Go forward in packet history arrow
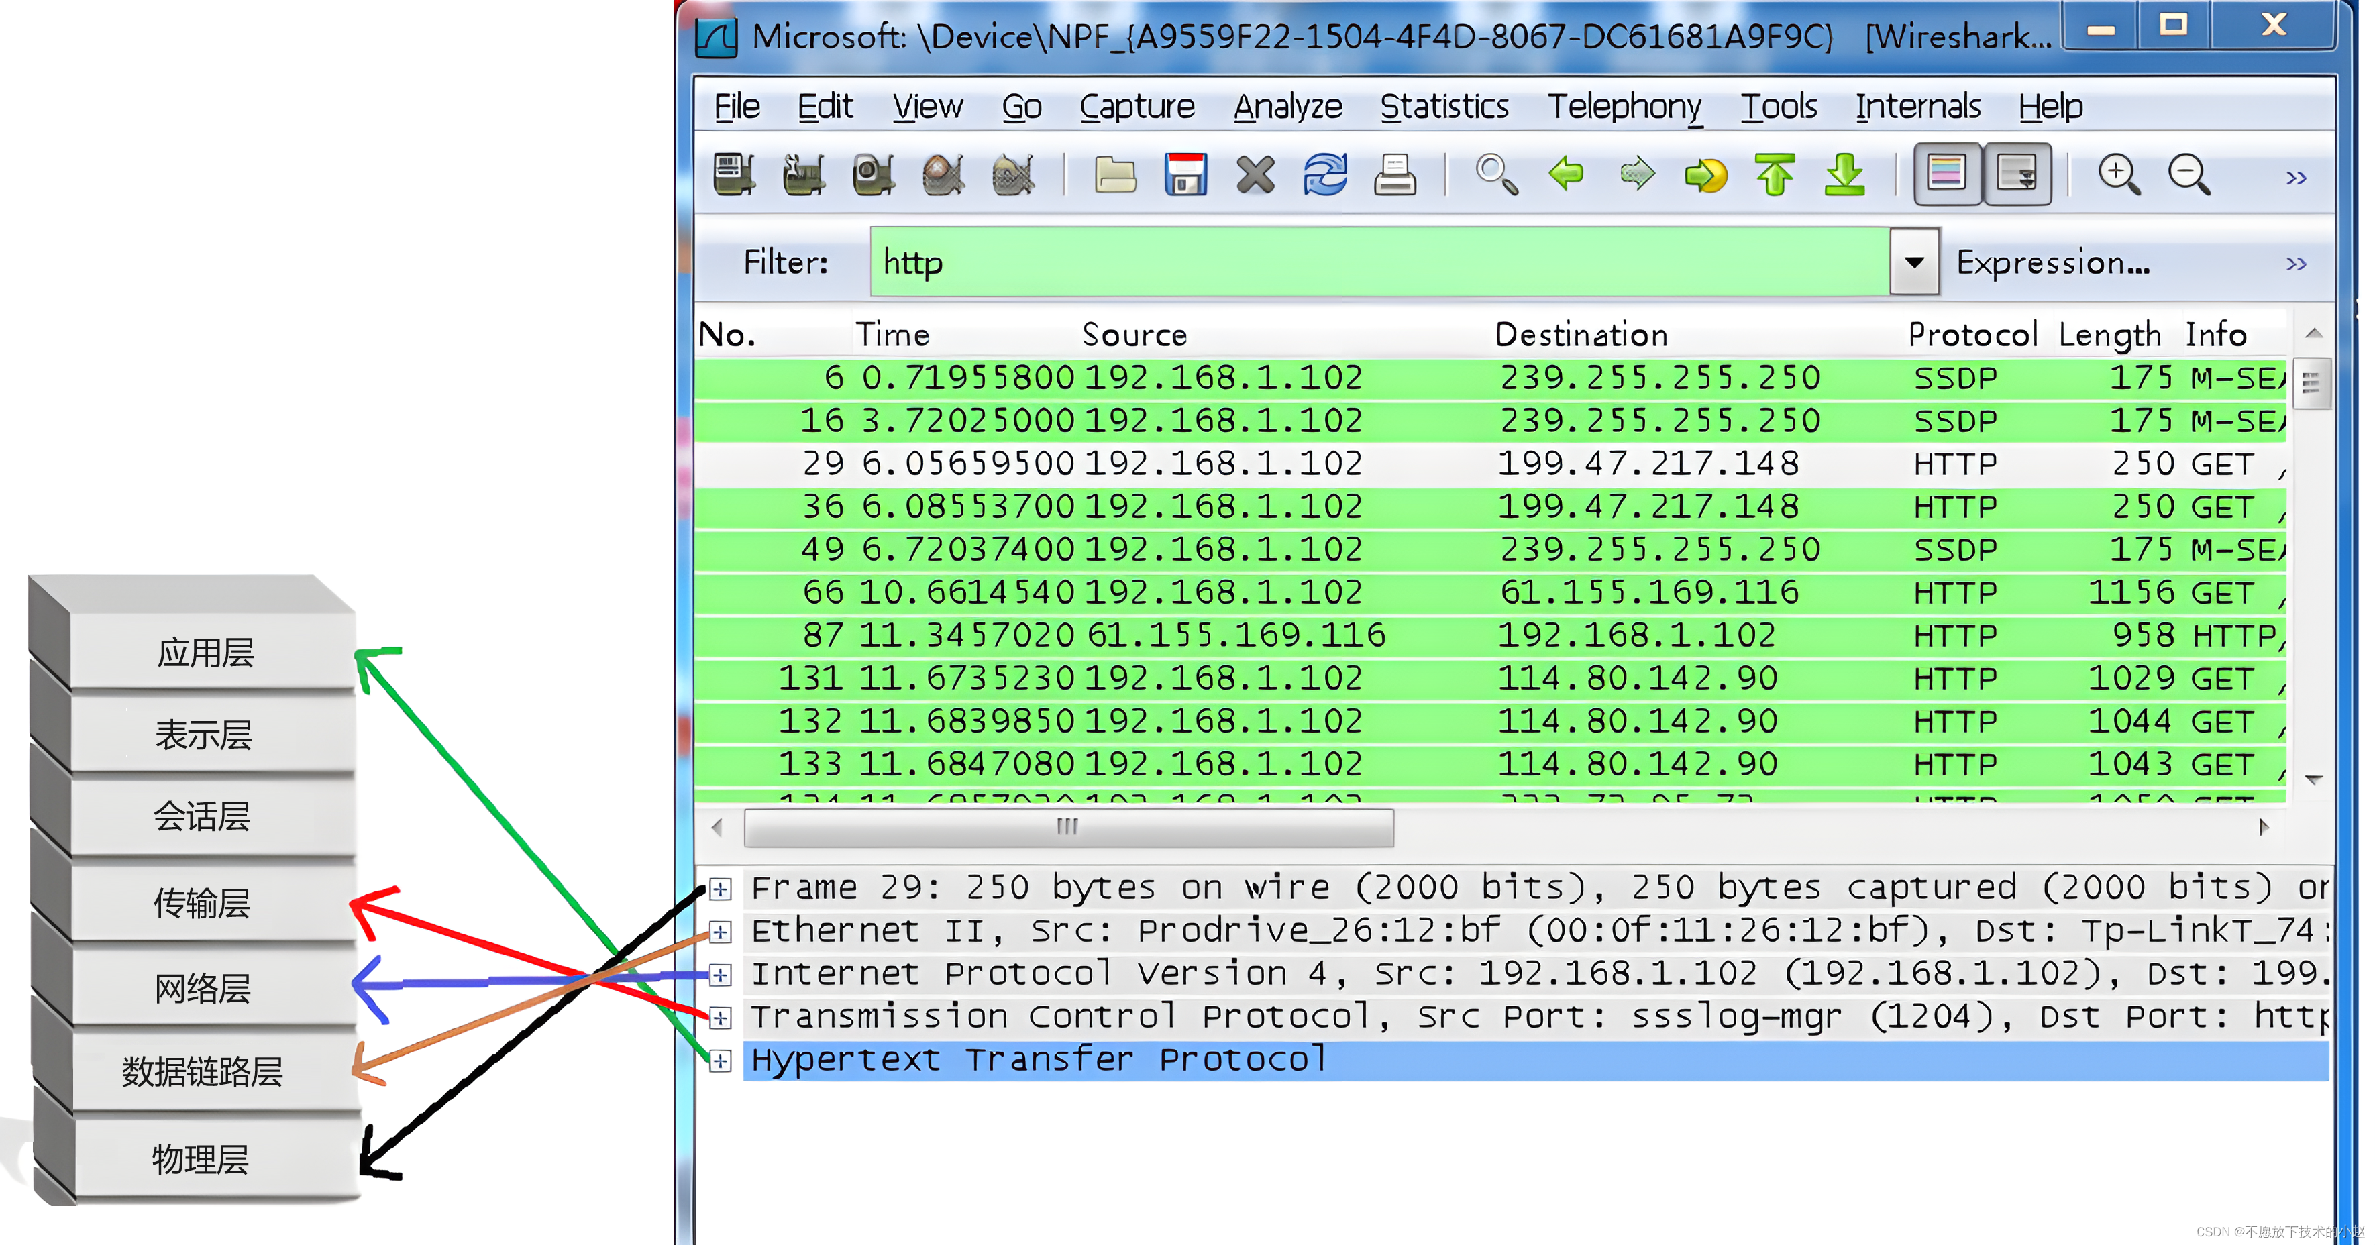 1636,173
